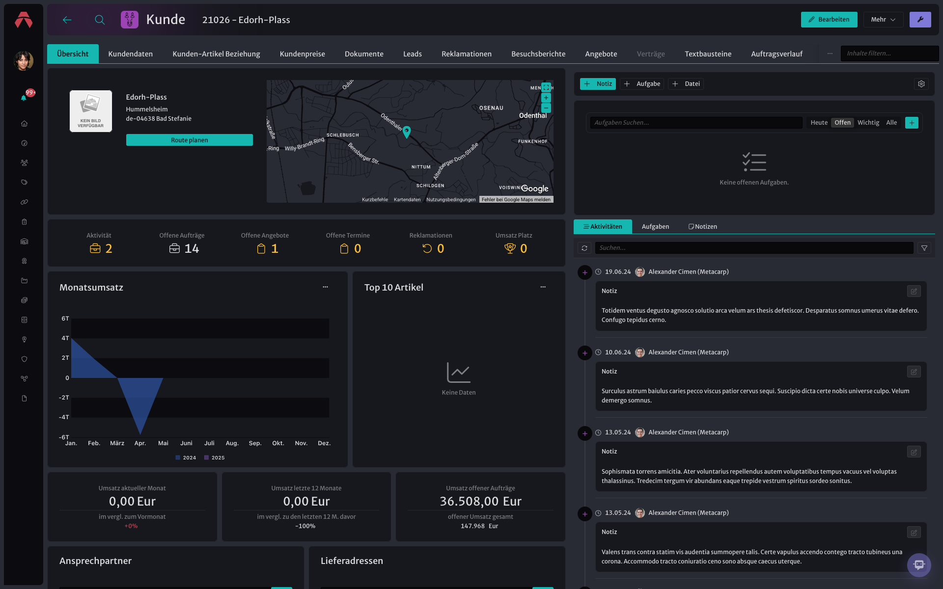Show Alle tasks

(891, 123)
